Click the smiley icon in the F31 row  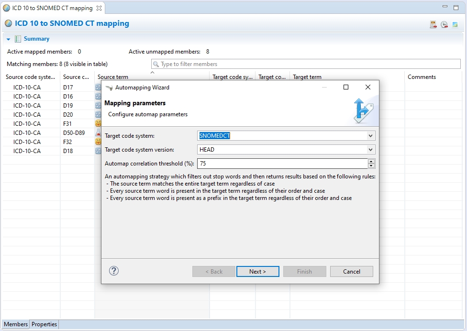(x=98, y=123)
